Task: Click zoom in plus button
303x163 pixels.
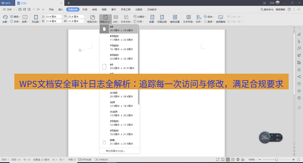Action: [293, 159]
